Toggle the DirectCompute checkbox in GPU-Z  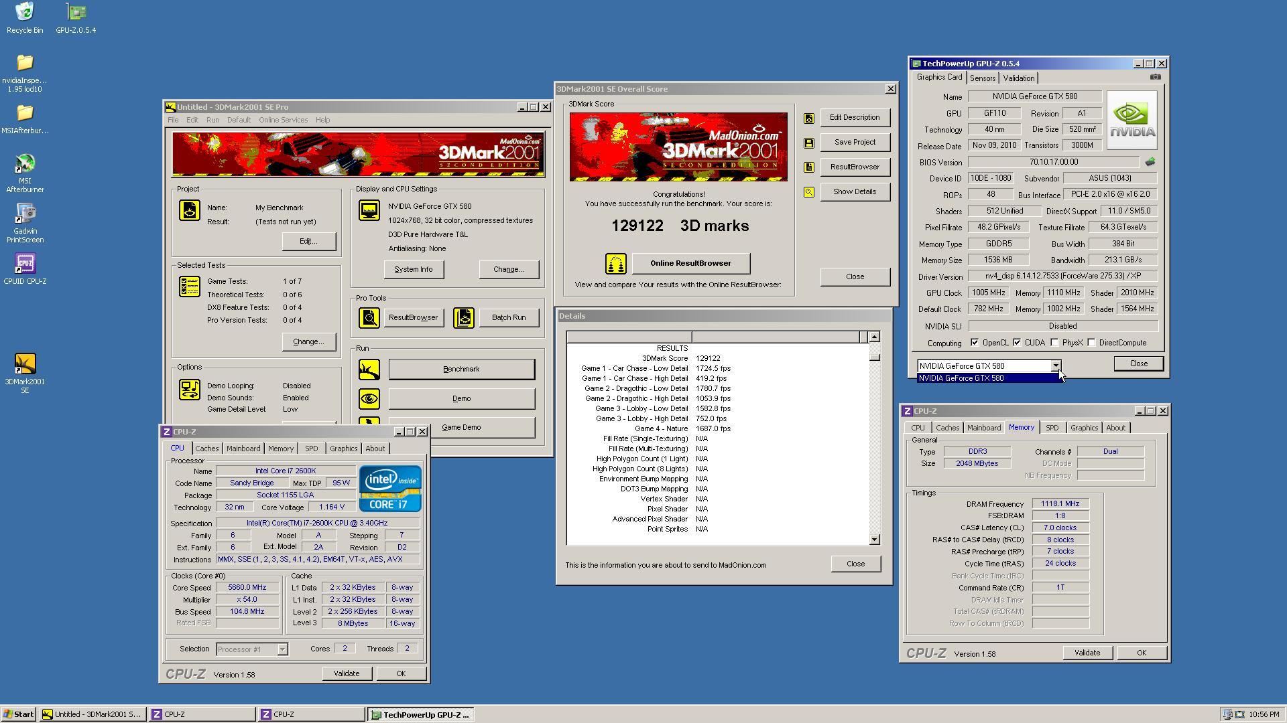click(1091, 343)
